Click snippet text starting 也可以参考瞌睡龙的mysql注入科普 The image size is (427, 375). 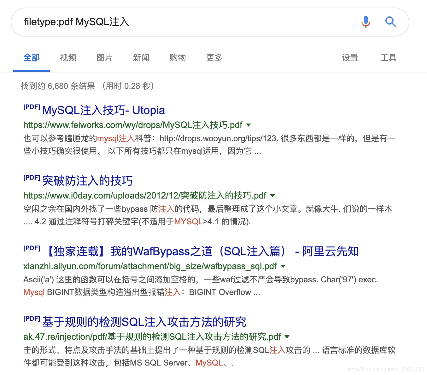209,145
